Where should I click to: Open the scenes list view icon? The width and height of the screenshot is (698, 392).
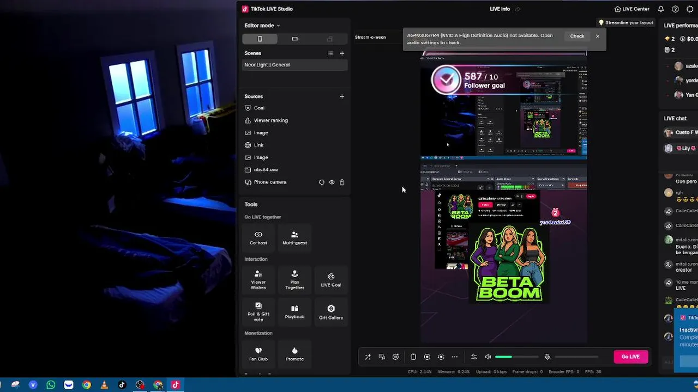click(330, 53)
